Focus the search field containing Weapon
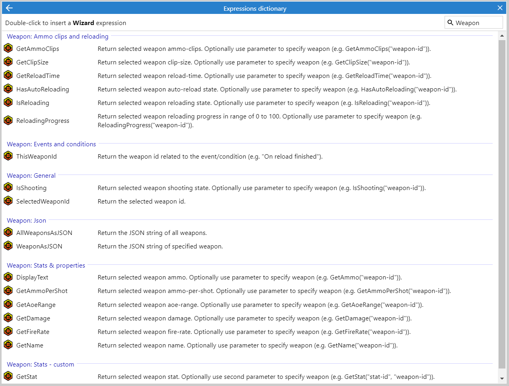509x386 pixels. (477, 23)
